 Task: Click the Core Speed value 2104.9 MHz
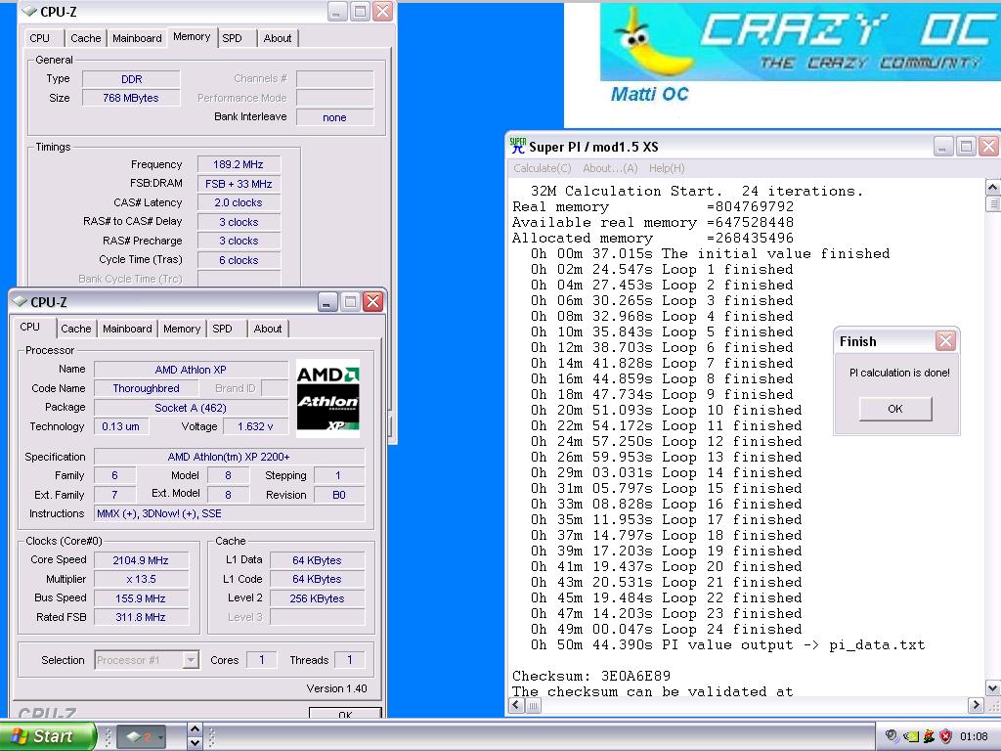tap(141, 560)
